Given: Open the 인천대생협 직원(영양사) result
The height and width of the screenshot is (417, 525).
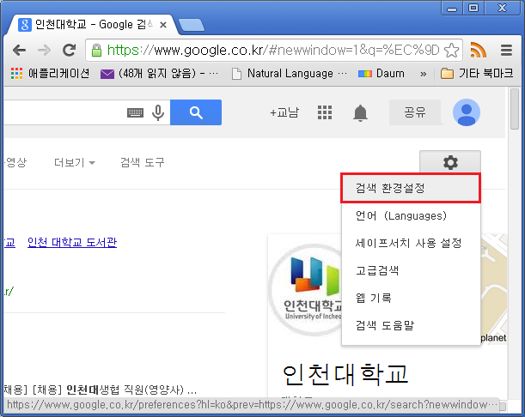Looking at the screenshot, I should tap(101, 390).
